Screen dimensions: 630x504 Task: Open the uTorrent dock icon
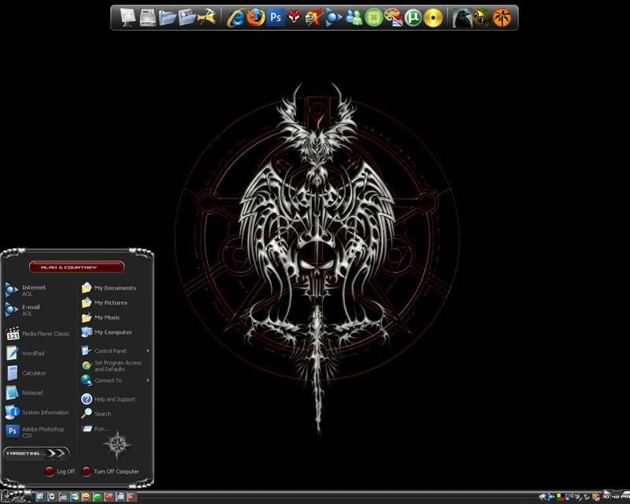pyautogui.click(x=413, y=17)
